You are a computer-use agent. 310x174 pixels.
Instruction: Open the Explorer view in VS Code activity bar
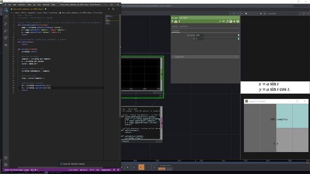[6, 10]
